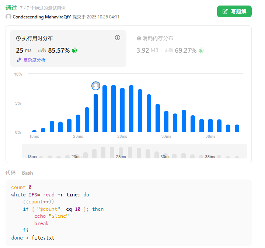The image size is (265, 248).
Task: Click the green clap icon beside 85.57%
Action: [x=74, y=50]
